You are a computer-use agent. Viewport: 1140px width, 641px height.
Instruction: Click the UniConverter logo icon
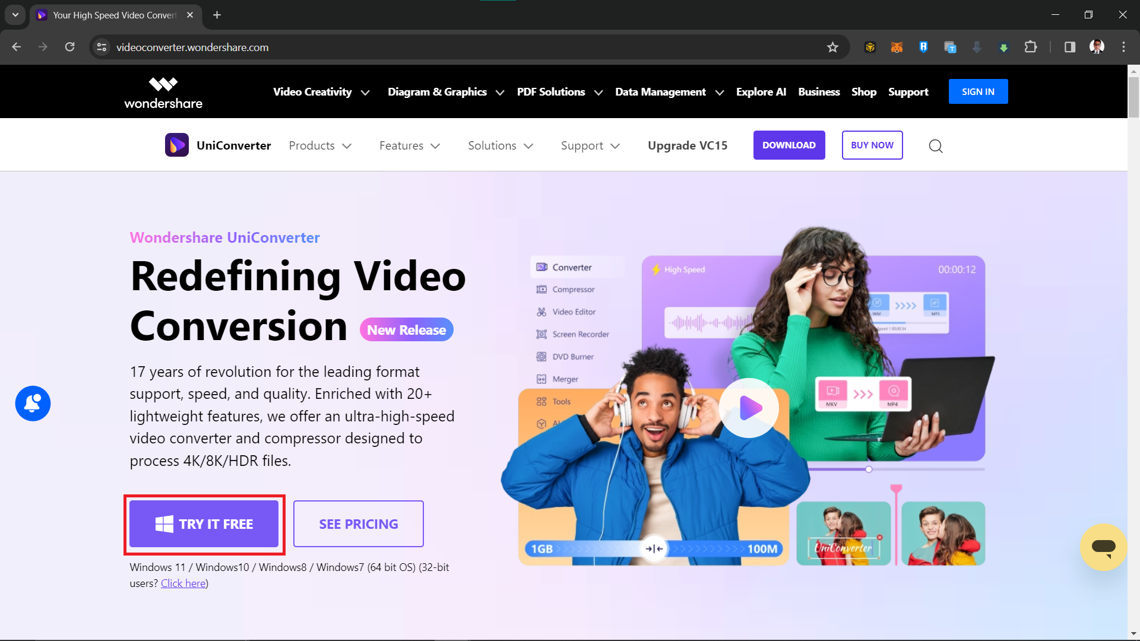[x=176, y=144]
